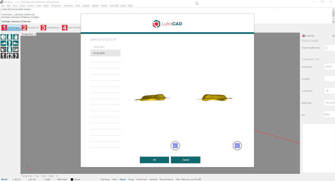This screenshot has height=181, width=335.
Task: Confirm scan selection with OK
Action: [x=154, y=160]
